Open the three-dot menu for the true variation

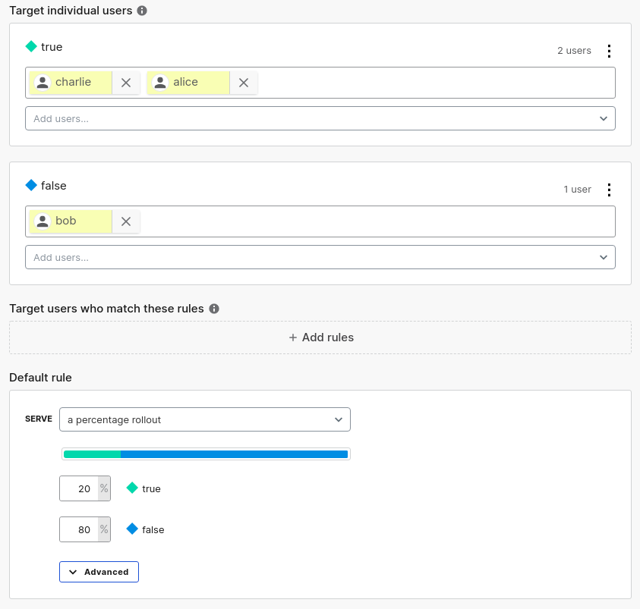609,51
